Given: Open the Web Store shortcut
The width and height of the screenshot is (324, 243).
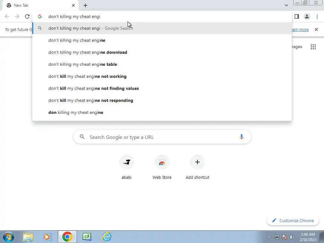Looking at the screenshot, I should click(x=162, y=167).
